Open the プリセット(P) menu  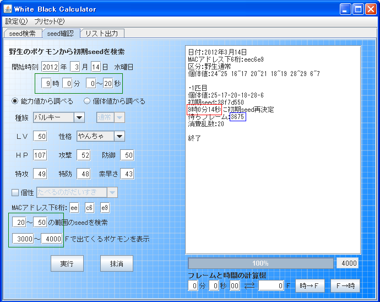50,21
